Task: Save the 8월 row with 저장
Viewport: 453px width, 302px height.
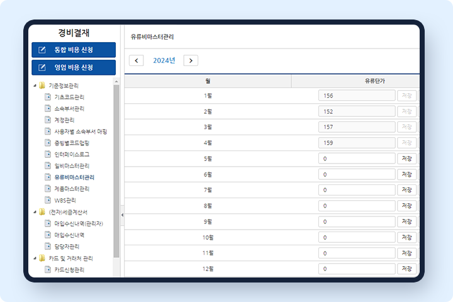Action: tap(407, 206)
